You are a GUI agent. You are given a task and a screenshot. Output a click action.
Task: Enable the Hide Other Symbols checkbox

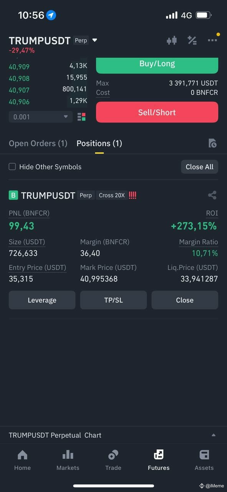[x=12, y=167]
